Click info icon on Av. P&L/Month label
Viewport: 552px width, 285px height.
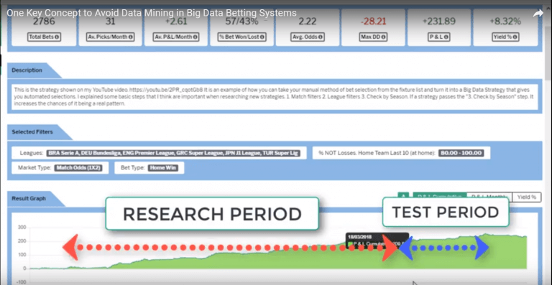(195, 37)
